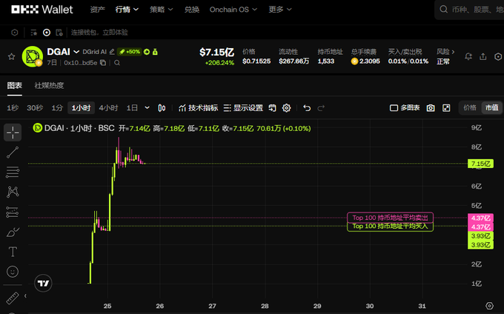Switch to the 社媒热度 tab

49,85
